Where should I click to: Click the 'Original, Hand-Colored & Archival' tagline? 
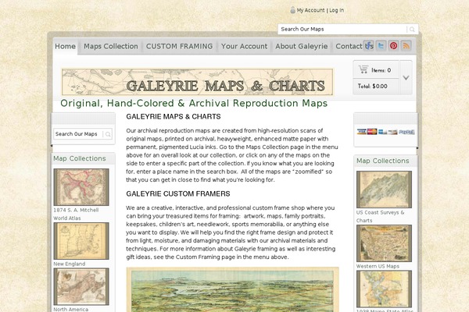coord(194,103)
